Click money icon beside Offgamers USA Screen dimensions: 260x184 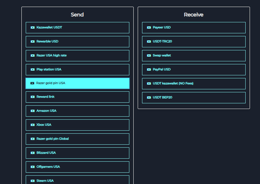pos(33,167)
